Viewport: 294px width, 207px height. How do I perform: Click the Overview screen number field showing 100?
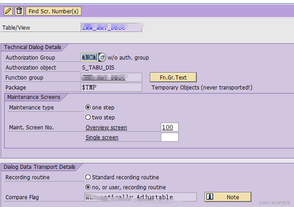170,127
